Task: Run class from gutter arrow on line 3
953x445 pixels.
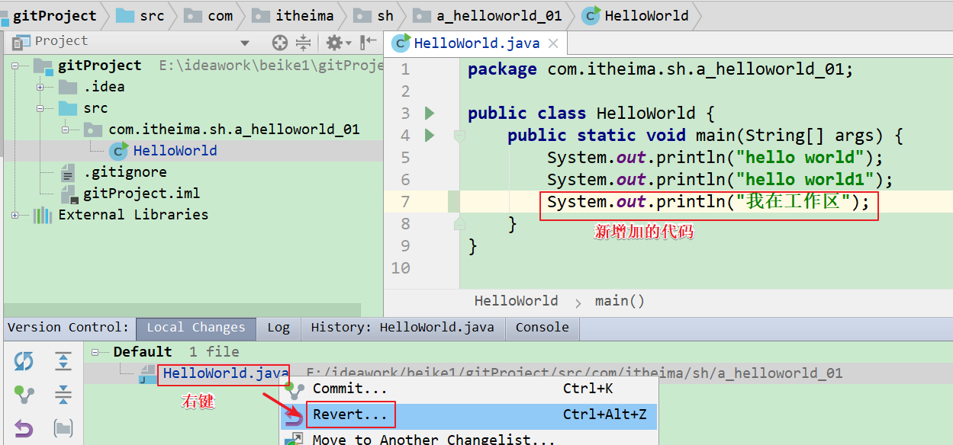Action: 429,114
